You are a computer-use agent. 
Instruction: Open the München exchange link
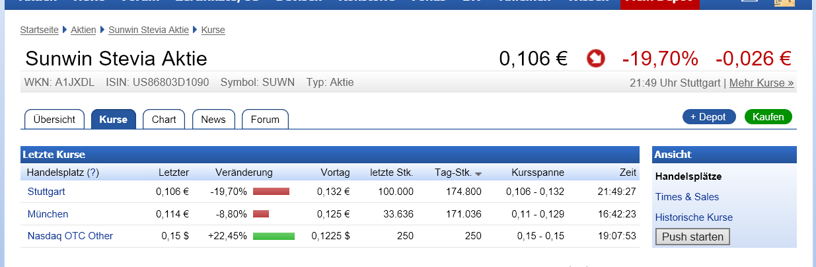point(48,214)
